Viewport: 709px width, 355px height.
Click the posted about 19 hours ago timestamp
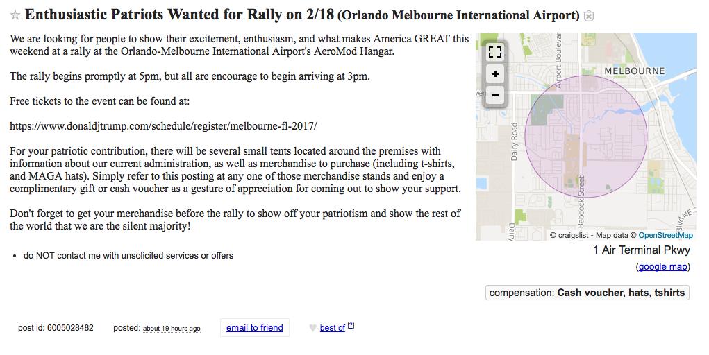(172, 329)
